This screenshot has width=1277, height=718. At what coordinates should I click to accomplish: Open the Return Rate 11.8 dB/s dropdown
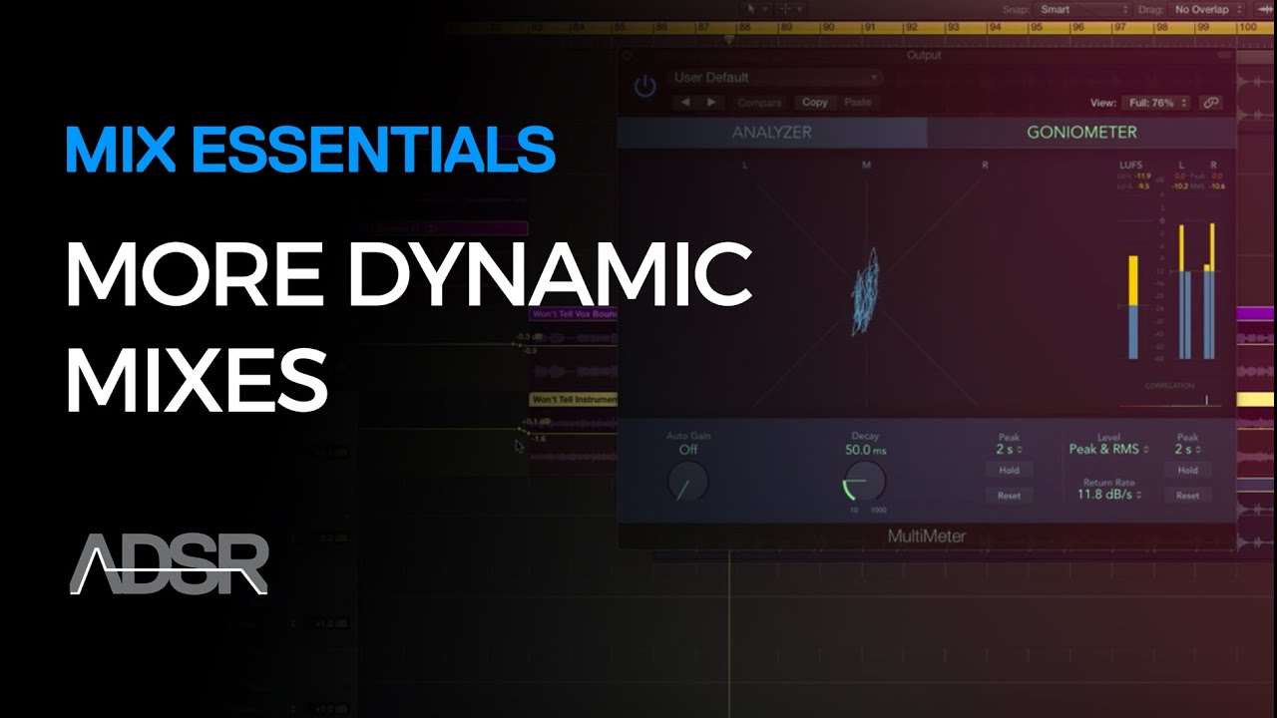(x=1108, y=495)
